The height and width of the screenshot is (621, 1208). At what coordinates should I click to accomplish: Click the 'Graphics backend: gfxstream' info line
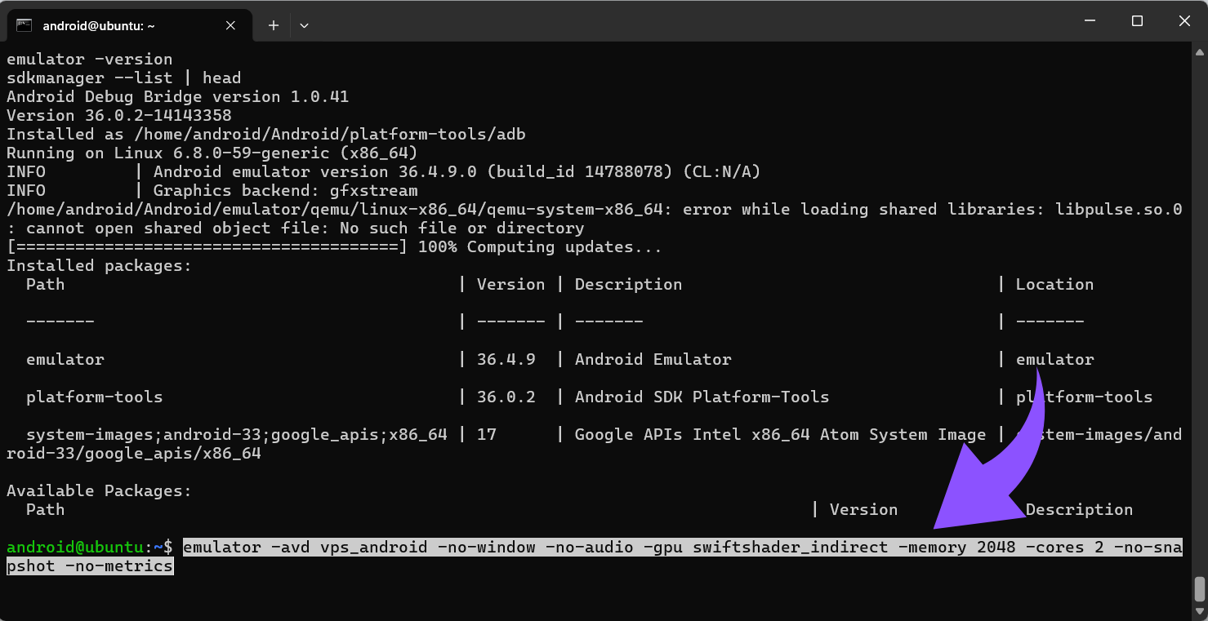pos(285,190)
